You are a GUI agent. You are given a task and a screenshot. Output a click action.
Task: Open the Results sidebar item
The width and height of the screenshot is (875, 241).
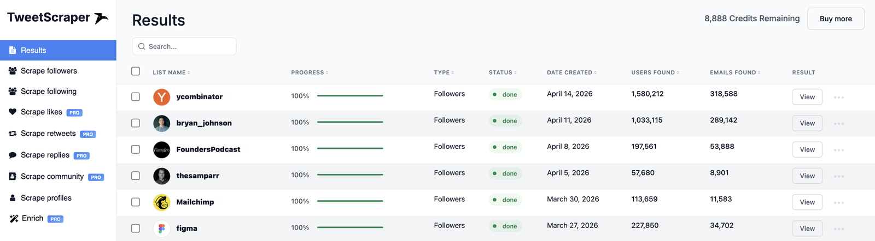[x=58, y=50]
